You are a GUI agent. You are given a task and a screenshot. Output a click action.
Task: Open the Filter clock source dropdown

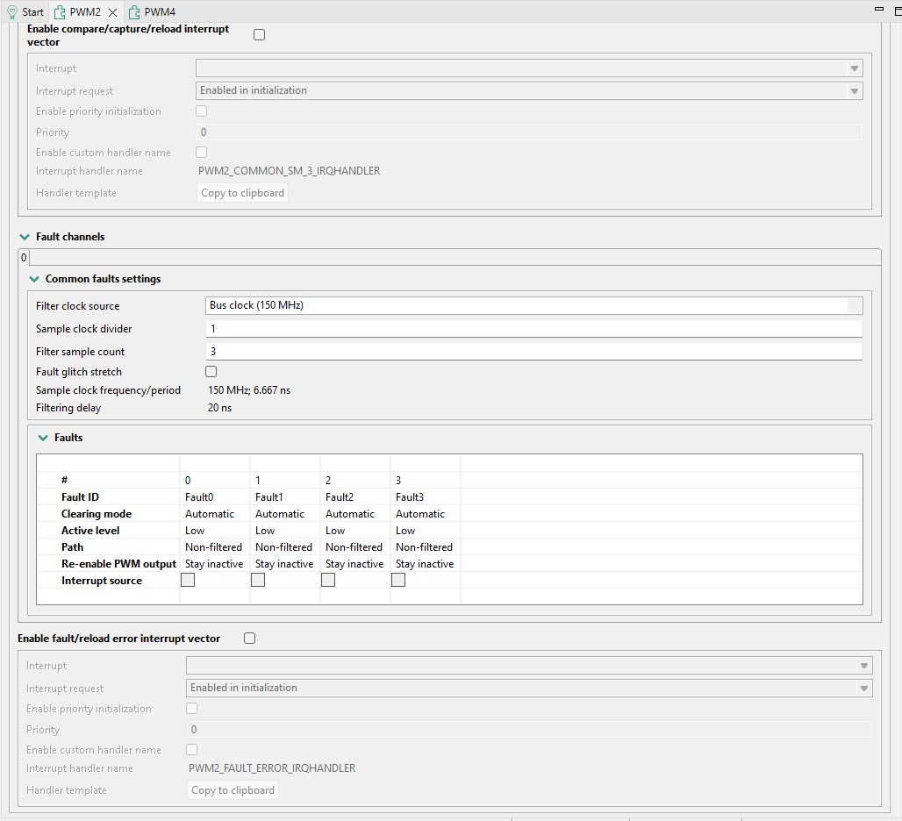pos(533,305)
